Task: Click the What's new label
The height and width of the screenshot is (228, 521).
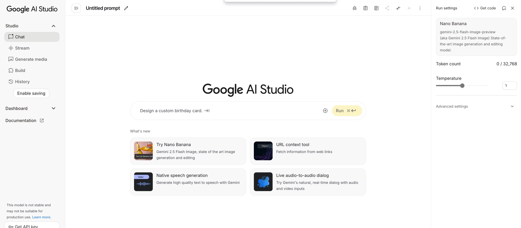Action: coord(140,131)
